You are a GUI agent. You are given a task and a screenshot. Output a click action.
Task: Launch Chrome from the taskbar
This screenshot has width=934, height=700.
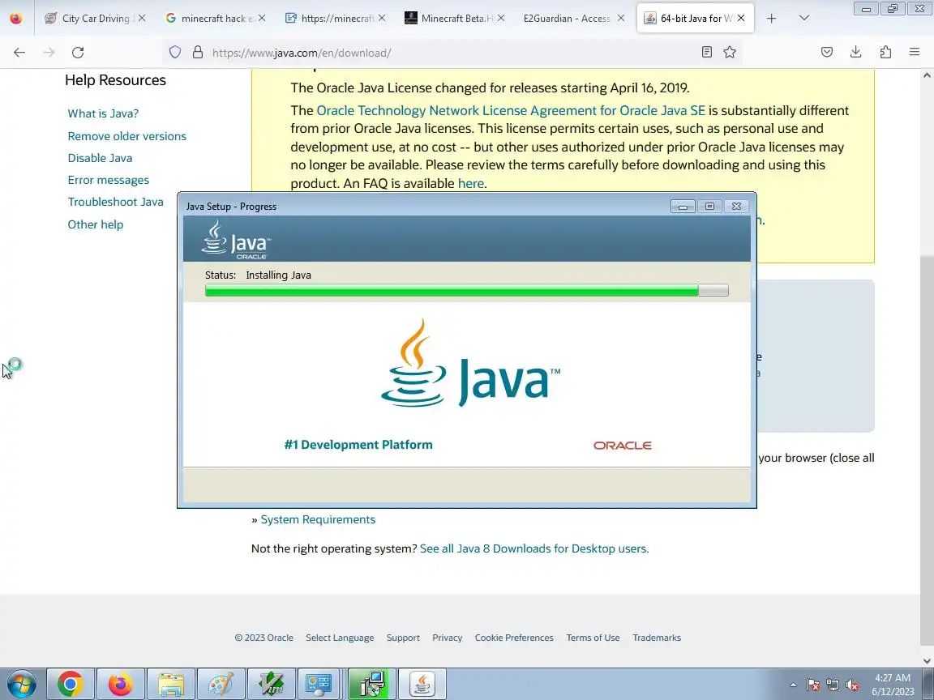(x=71, y=684)
